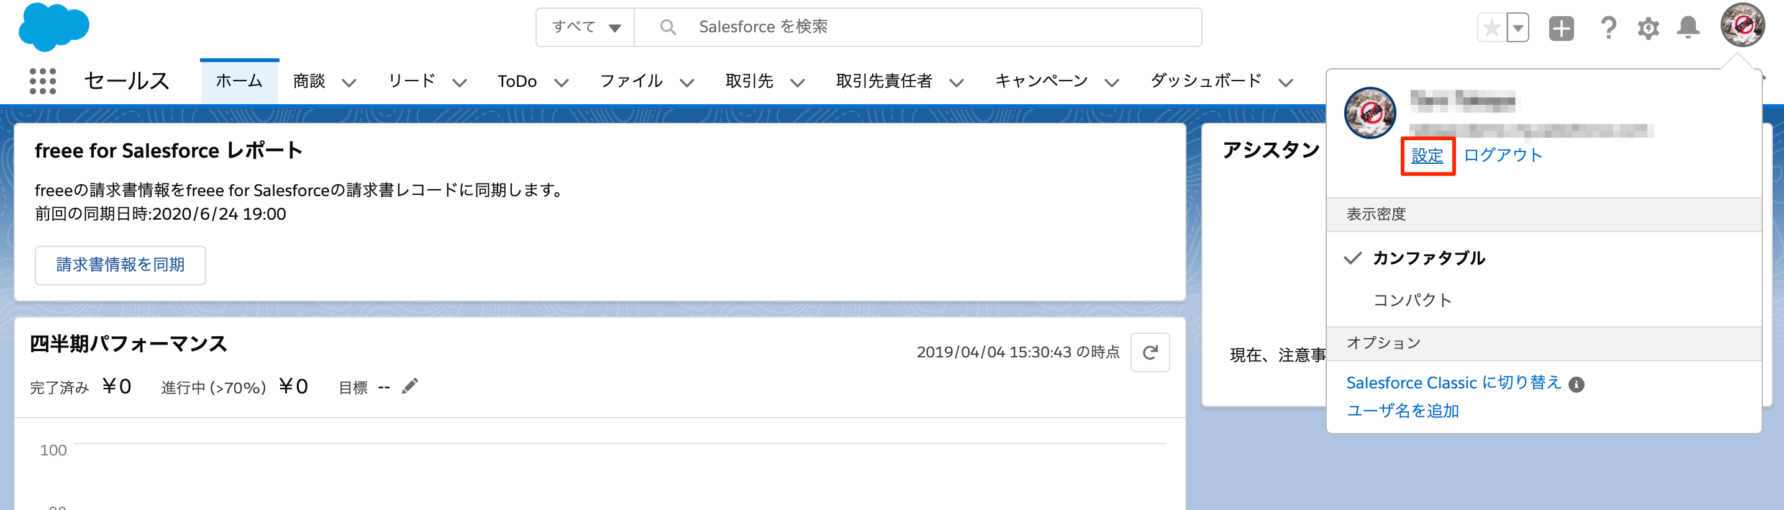Viewport: 1784px width, 510px height.
Task: Click Salesforce Classic に切り替え link
Action: pos(1454,383)
